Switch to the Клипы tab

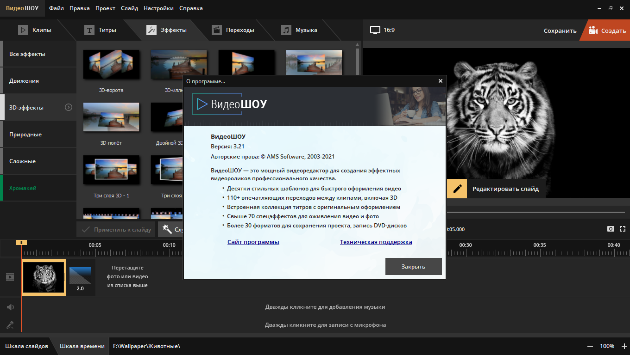(x=35, y=30)
